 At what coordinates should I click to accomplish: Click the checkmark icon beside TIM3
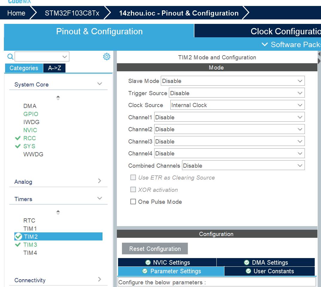[18, 244]
